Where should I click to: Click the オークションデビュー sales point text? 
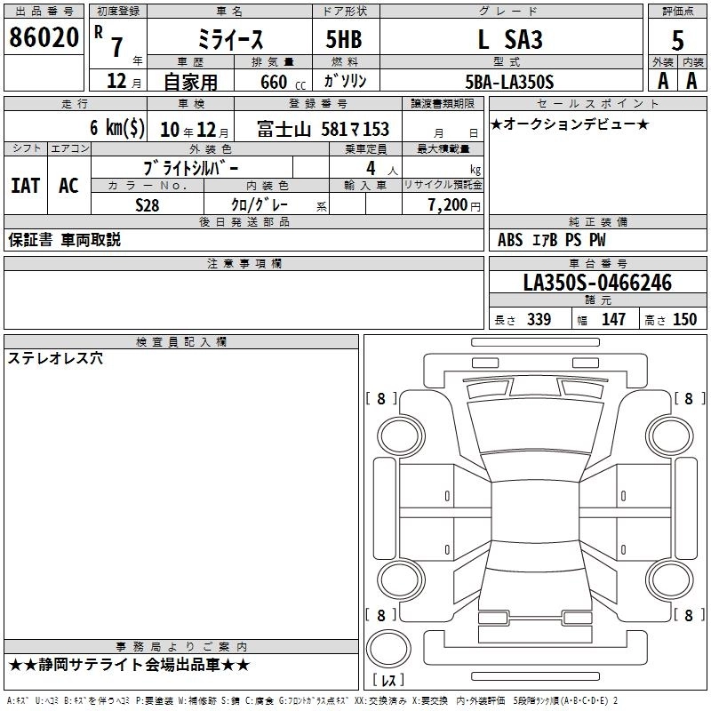(x=570, y=124)
